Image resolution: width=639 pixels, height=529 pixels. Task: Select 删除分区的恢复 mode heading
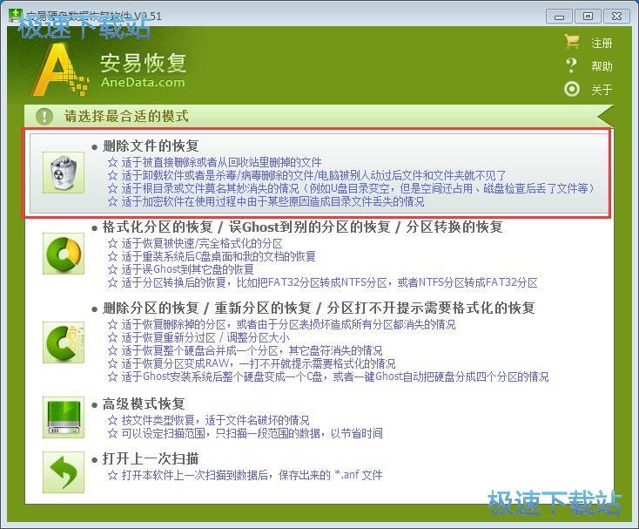tap(319, 308)
